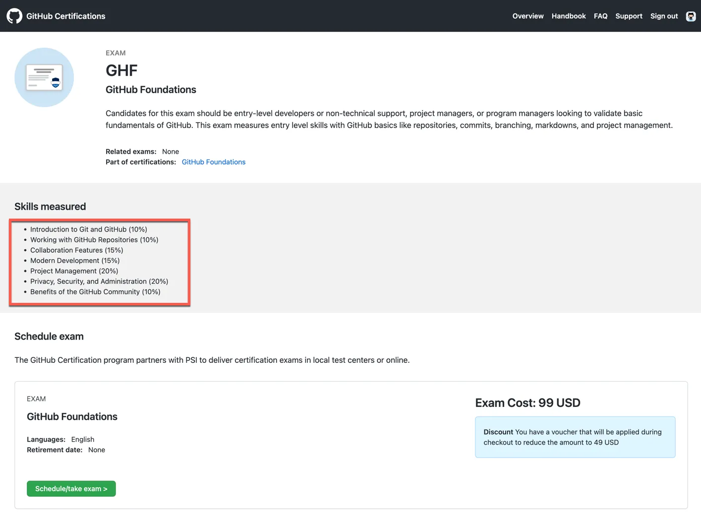The height and width of the screenshot is (519, 701).
Task: Go to the Overview page
Action: coord(527,16)
